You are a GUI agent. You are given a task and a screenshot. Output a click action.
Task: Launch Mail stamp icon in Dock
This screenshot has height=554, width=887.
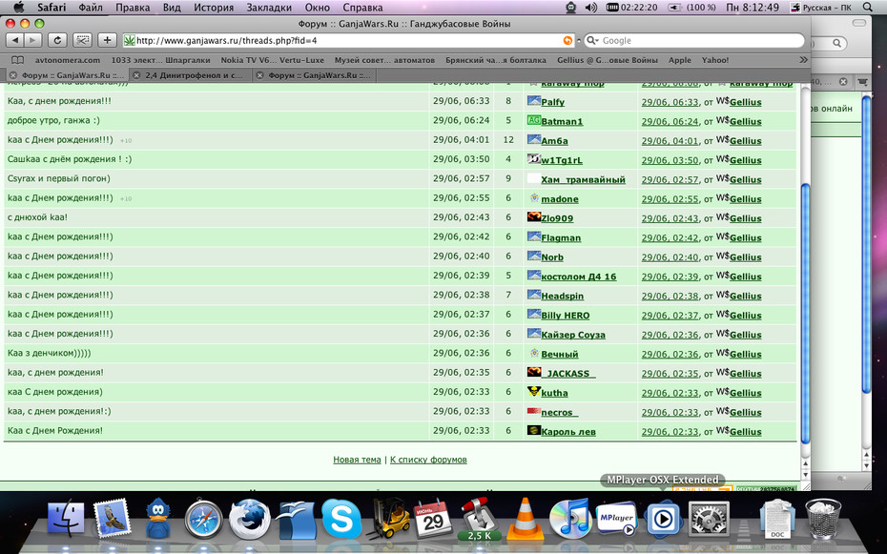pyautogui.click(x=112, y=518)
